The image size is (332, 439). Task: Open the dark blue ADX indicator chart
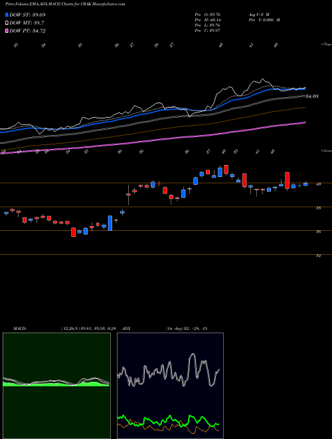(x=170, y=386)
